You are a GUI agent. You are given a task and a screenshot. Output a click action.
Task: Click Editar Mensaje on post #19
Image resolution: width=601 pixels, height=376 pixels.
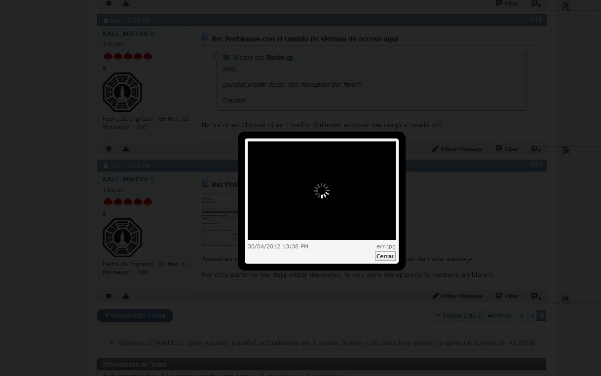point(457,296)
